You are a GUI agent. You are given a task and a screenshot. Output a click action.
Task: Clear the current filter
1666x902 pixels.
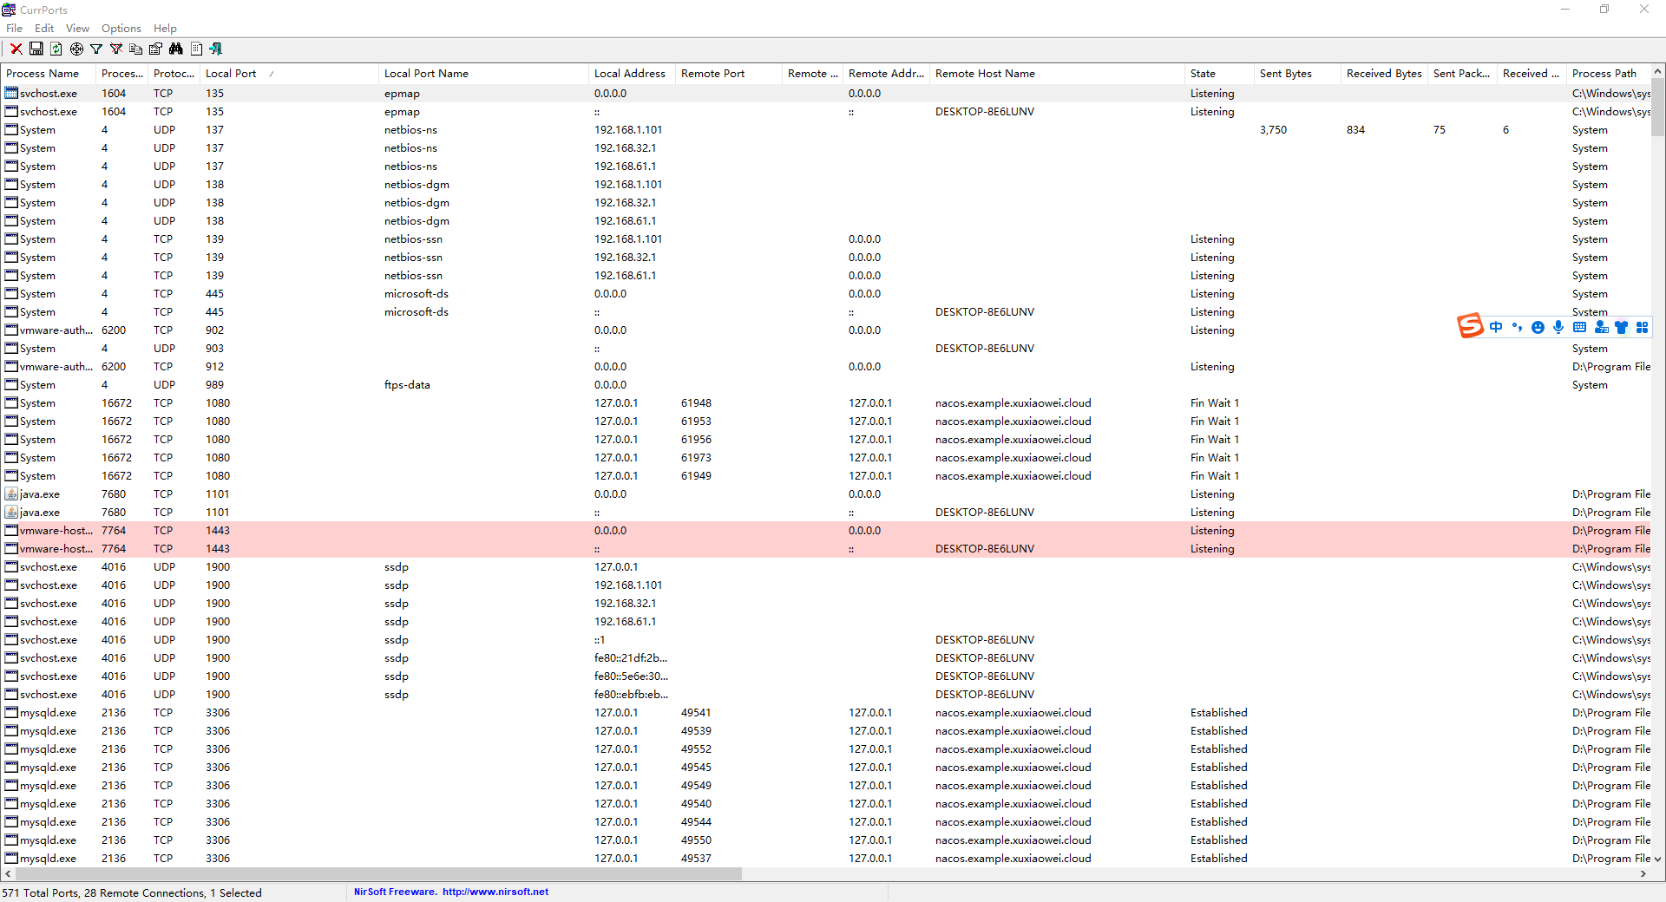pos(115,49)
